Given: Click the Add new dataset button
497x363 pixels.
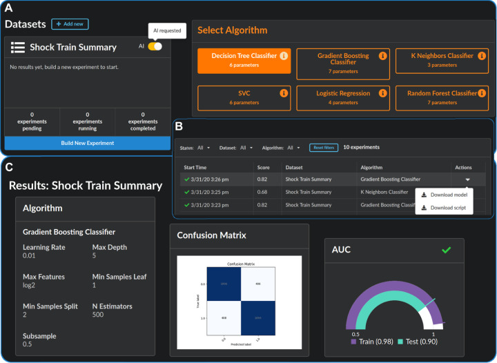Looking at the screenshot, I should coord(70,24).
